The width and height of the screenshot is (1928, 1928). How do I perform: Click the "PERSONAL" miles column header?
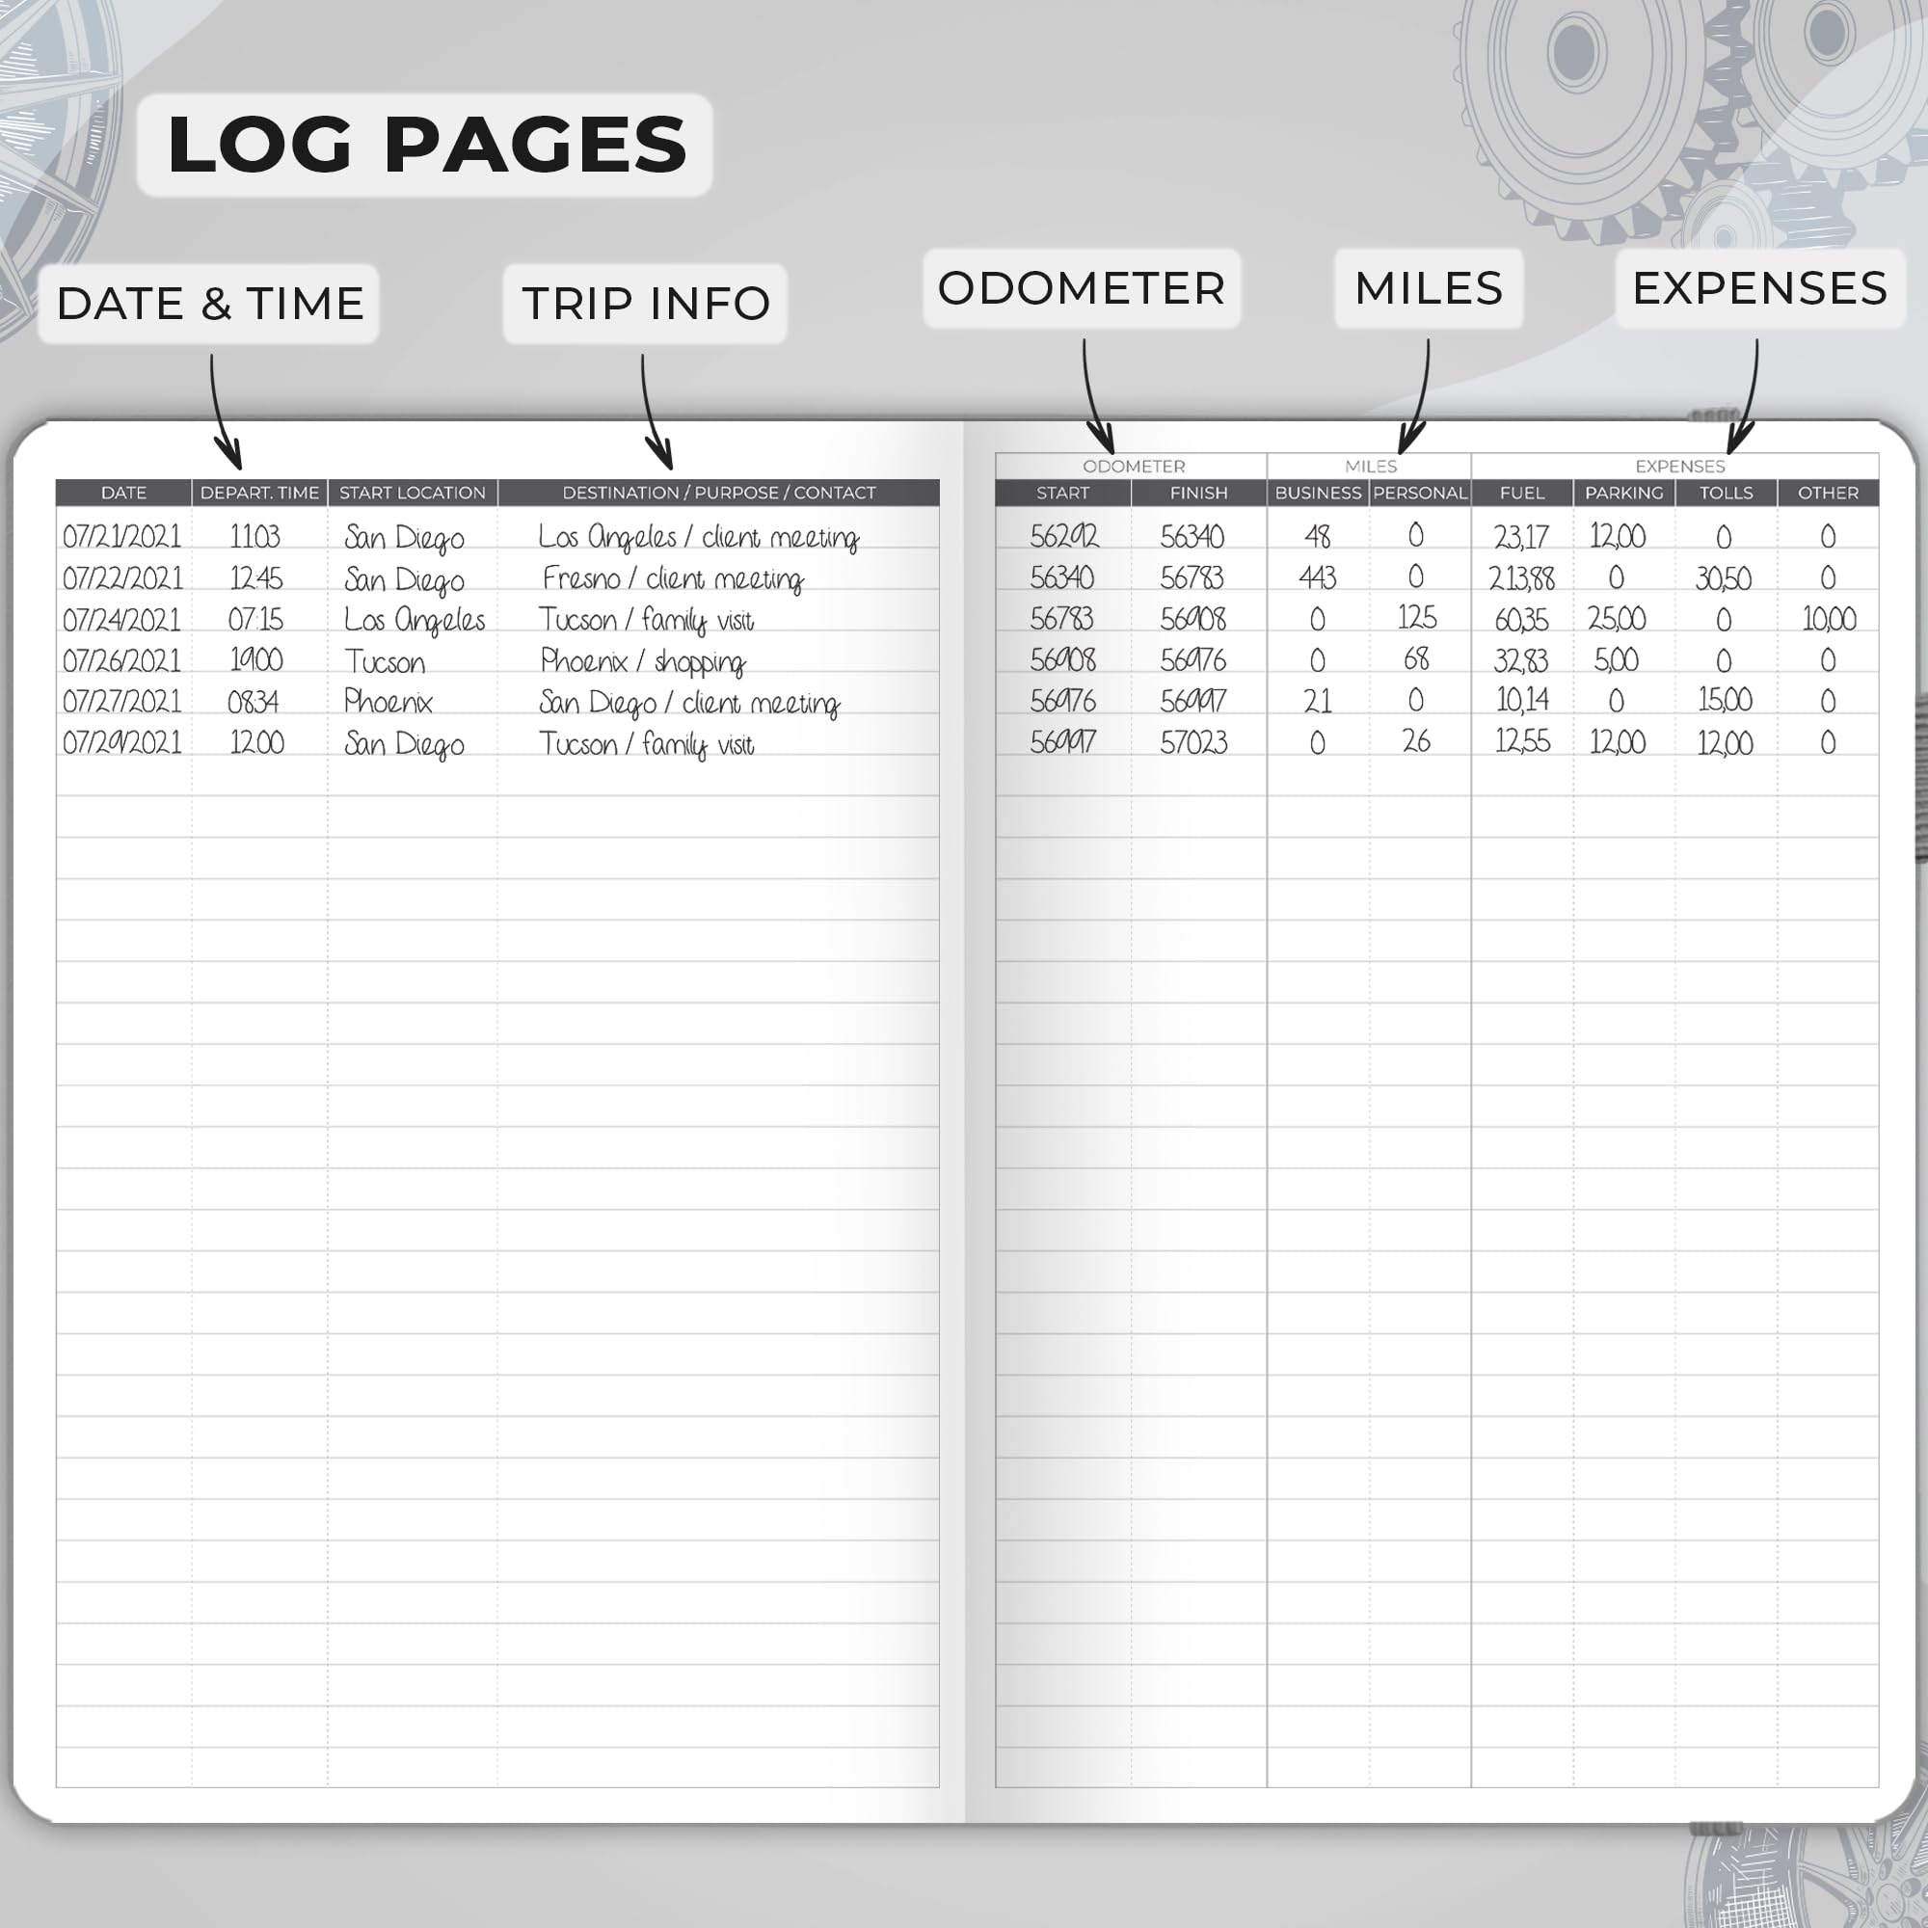coord(1420,493)
